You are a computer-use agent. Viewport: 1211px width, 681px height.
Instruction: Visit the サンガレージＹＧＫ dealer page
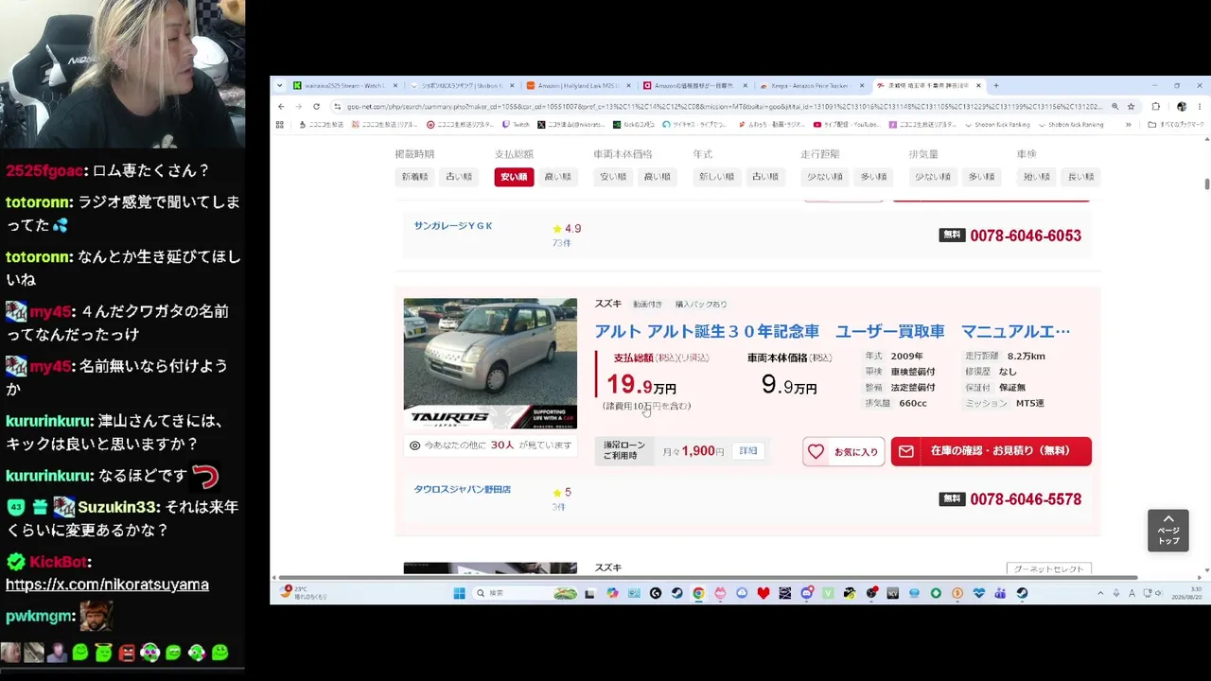453,226
